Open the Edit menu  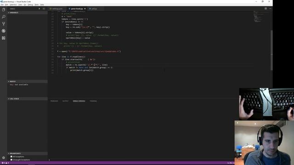[6, 5]
